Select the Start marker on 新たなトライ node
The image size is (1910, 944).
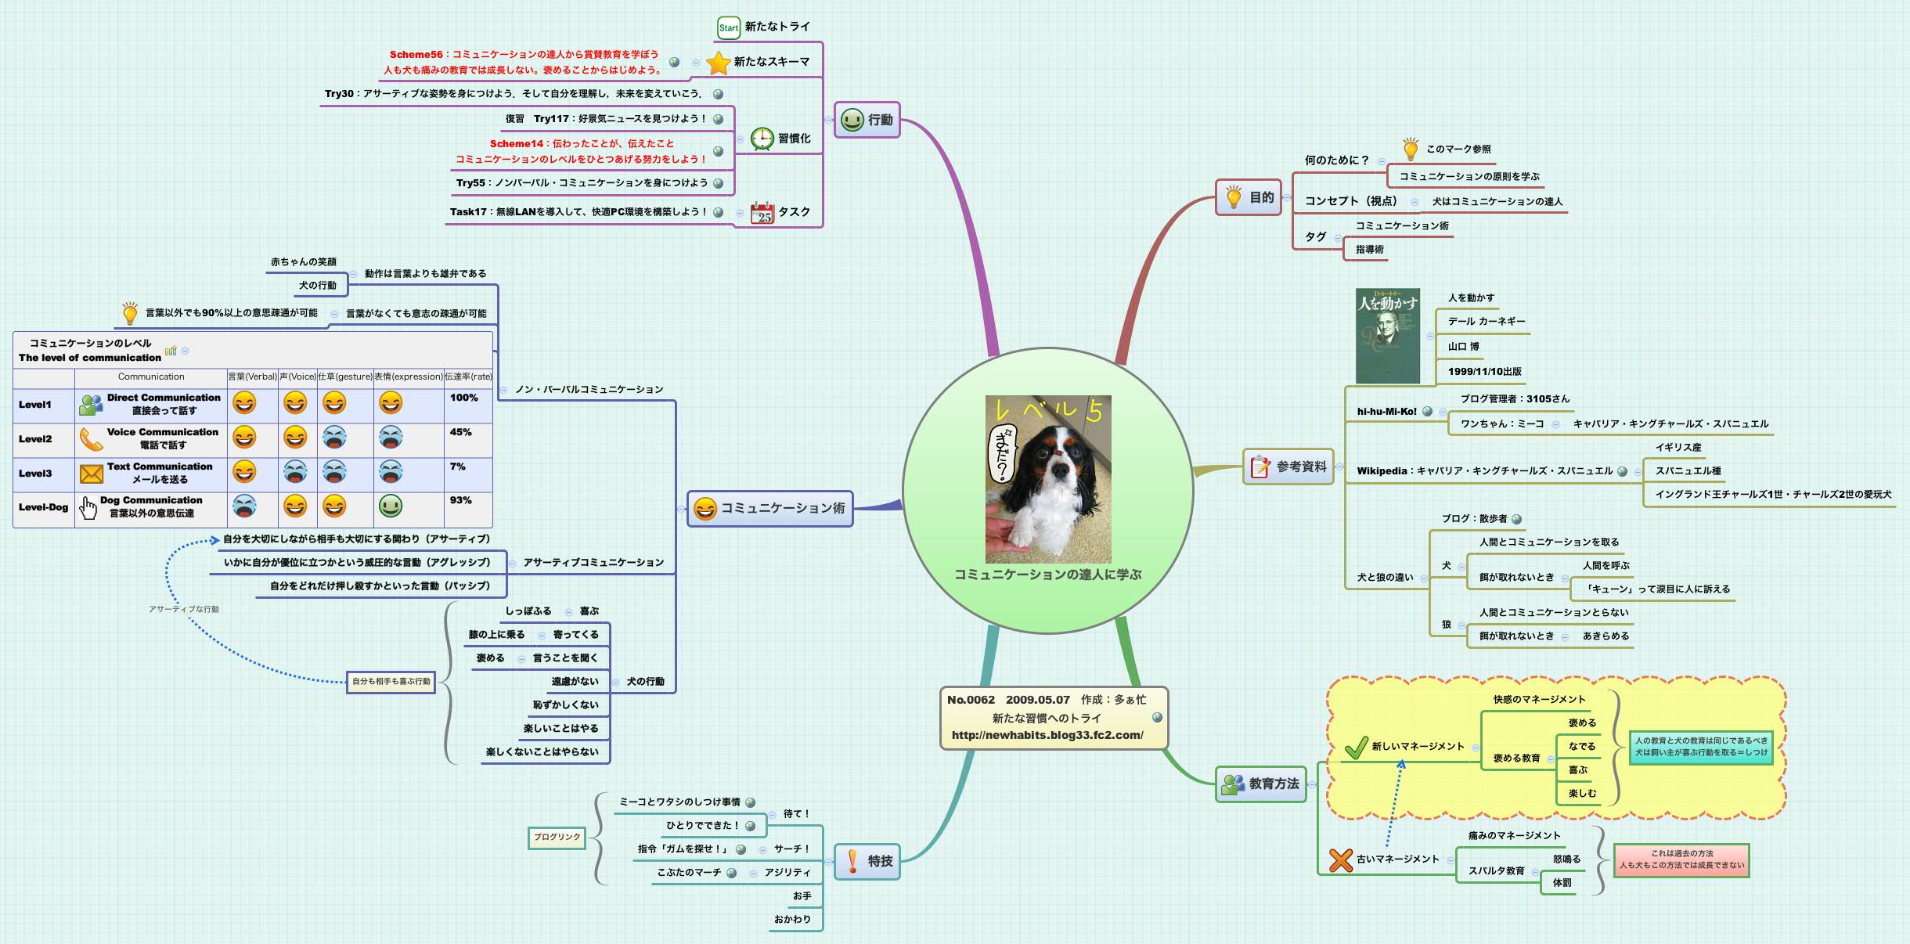(x=728, y=27)
